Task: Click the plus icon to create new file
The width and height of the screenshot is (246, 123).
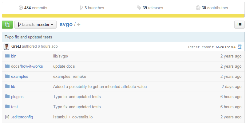Action: click(x=79, y=25)
